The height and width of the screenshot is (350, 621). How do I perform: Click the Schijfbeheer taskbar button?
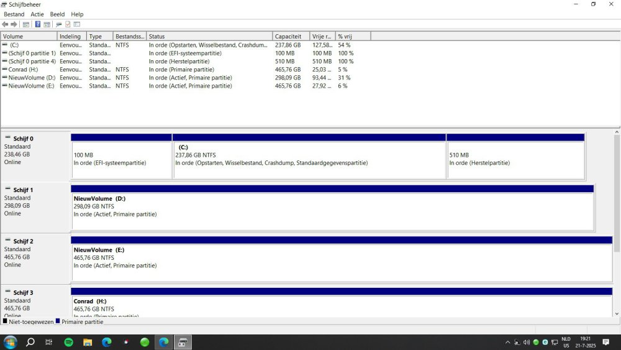pos(183,342)
